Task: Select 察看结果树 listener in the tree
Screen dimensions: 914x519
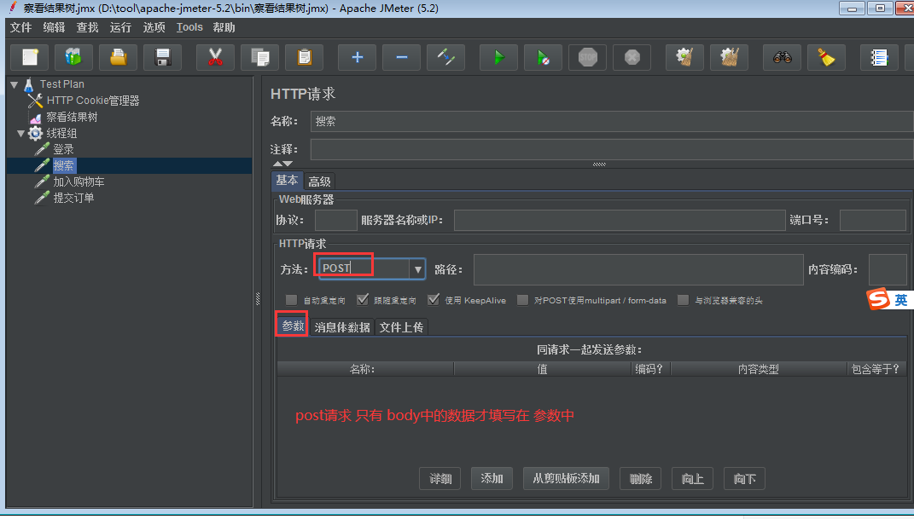Action: [x=72, y=117]
